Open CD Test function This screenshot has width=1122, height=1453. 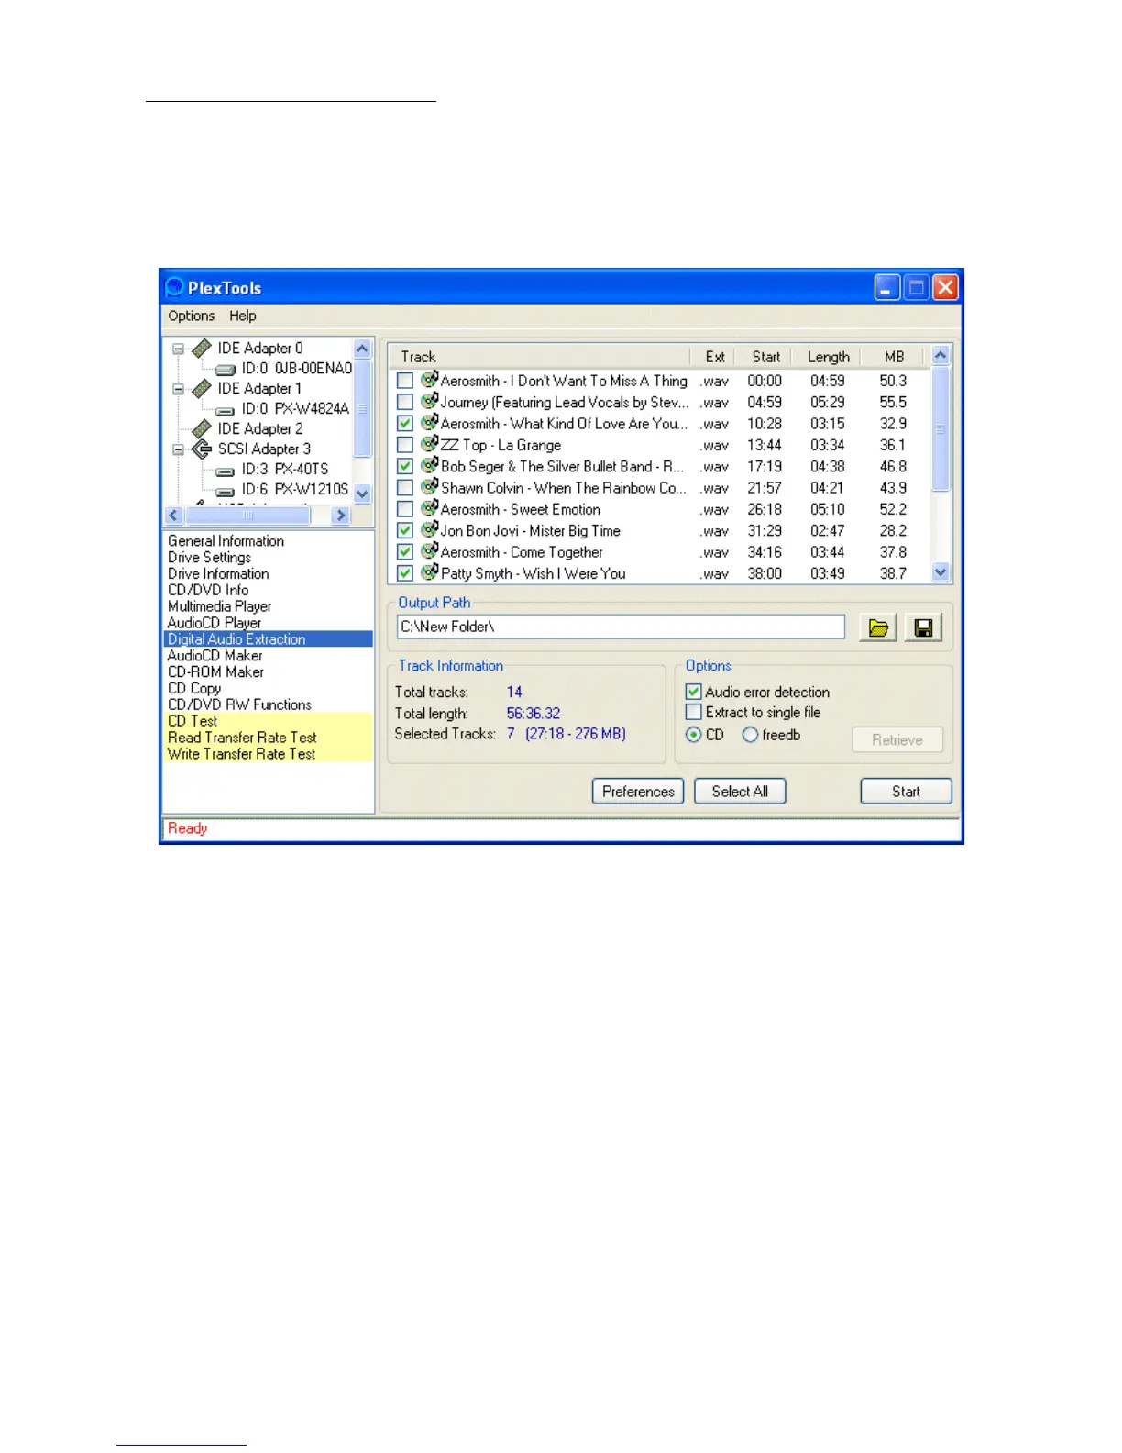point(192,721)
